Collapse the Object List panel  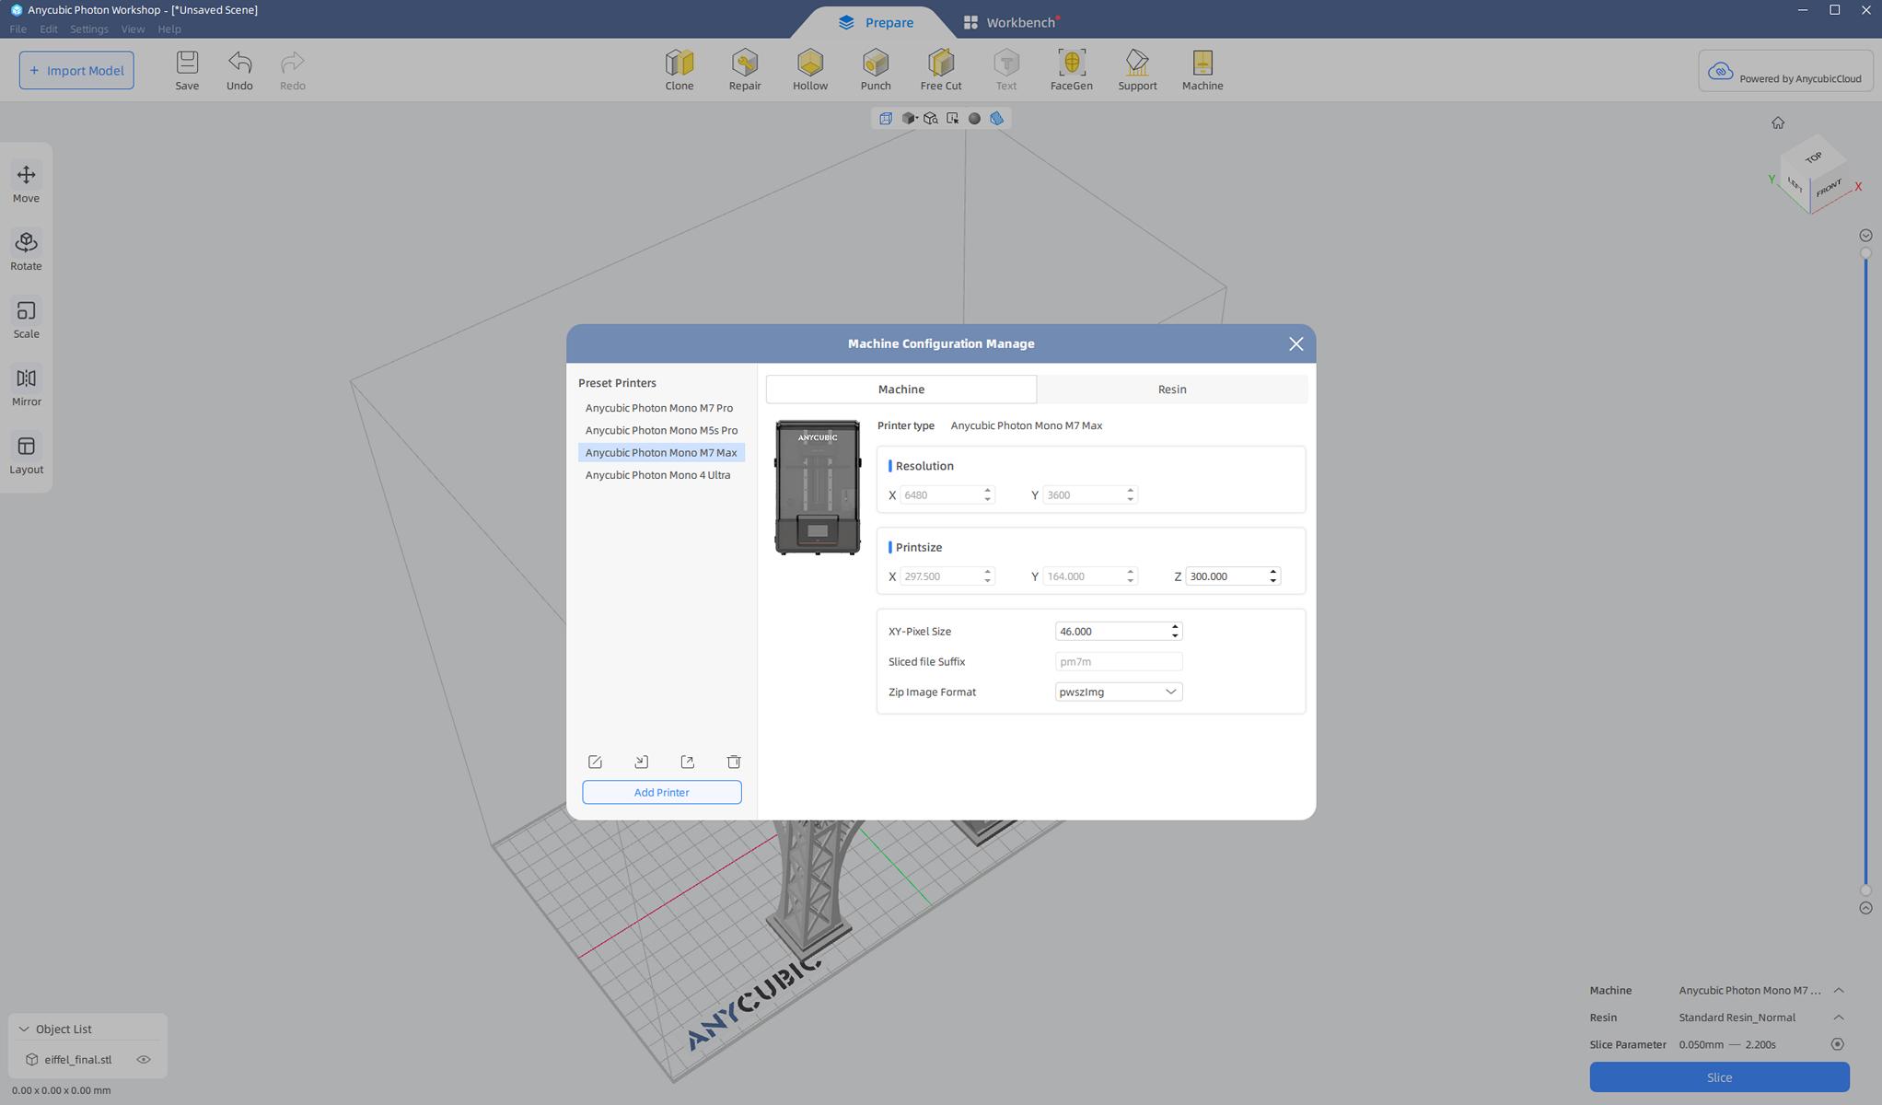point(24,1029)
